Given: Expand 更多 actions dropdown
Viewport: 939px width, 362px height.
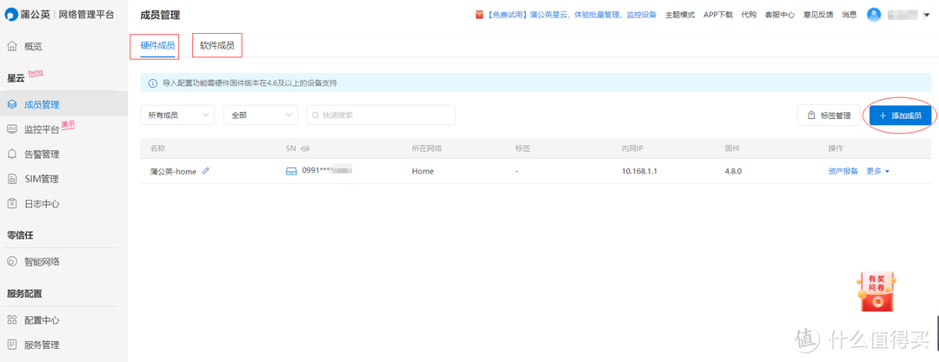Looking at the screenshot, I should (x=878, y=171).
